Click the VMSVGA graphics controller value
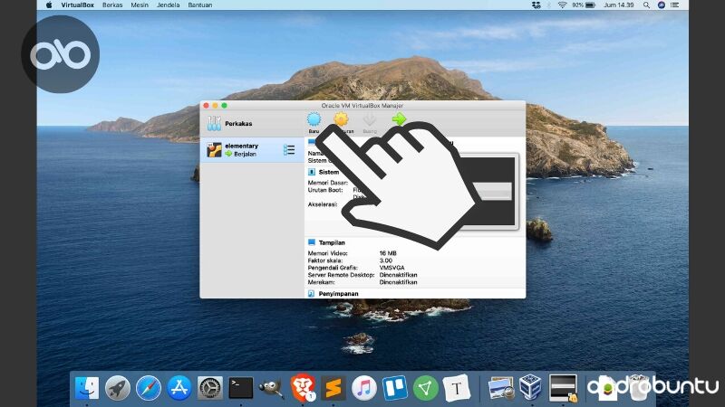 [391, 268]
